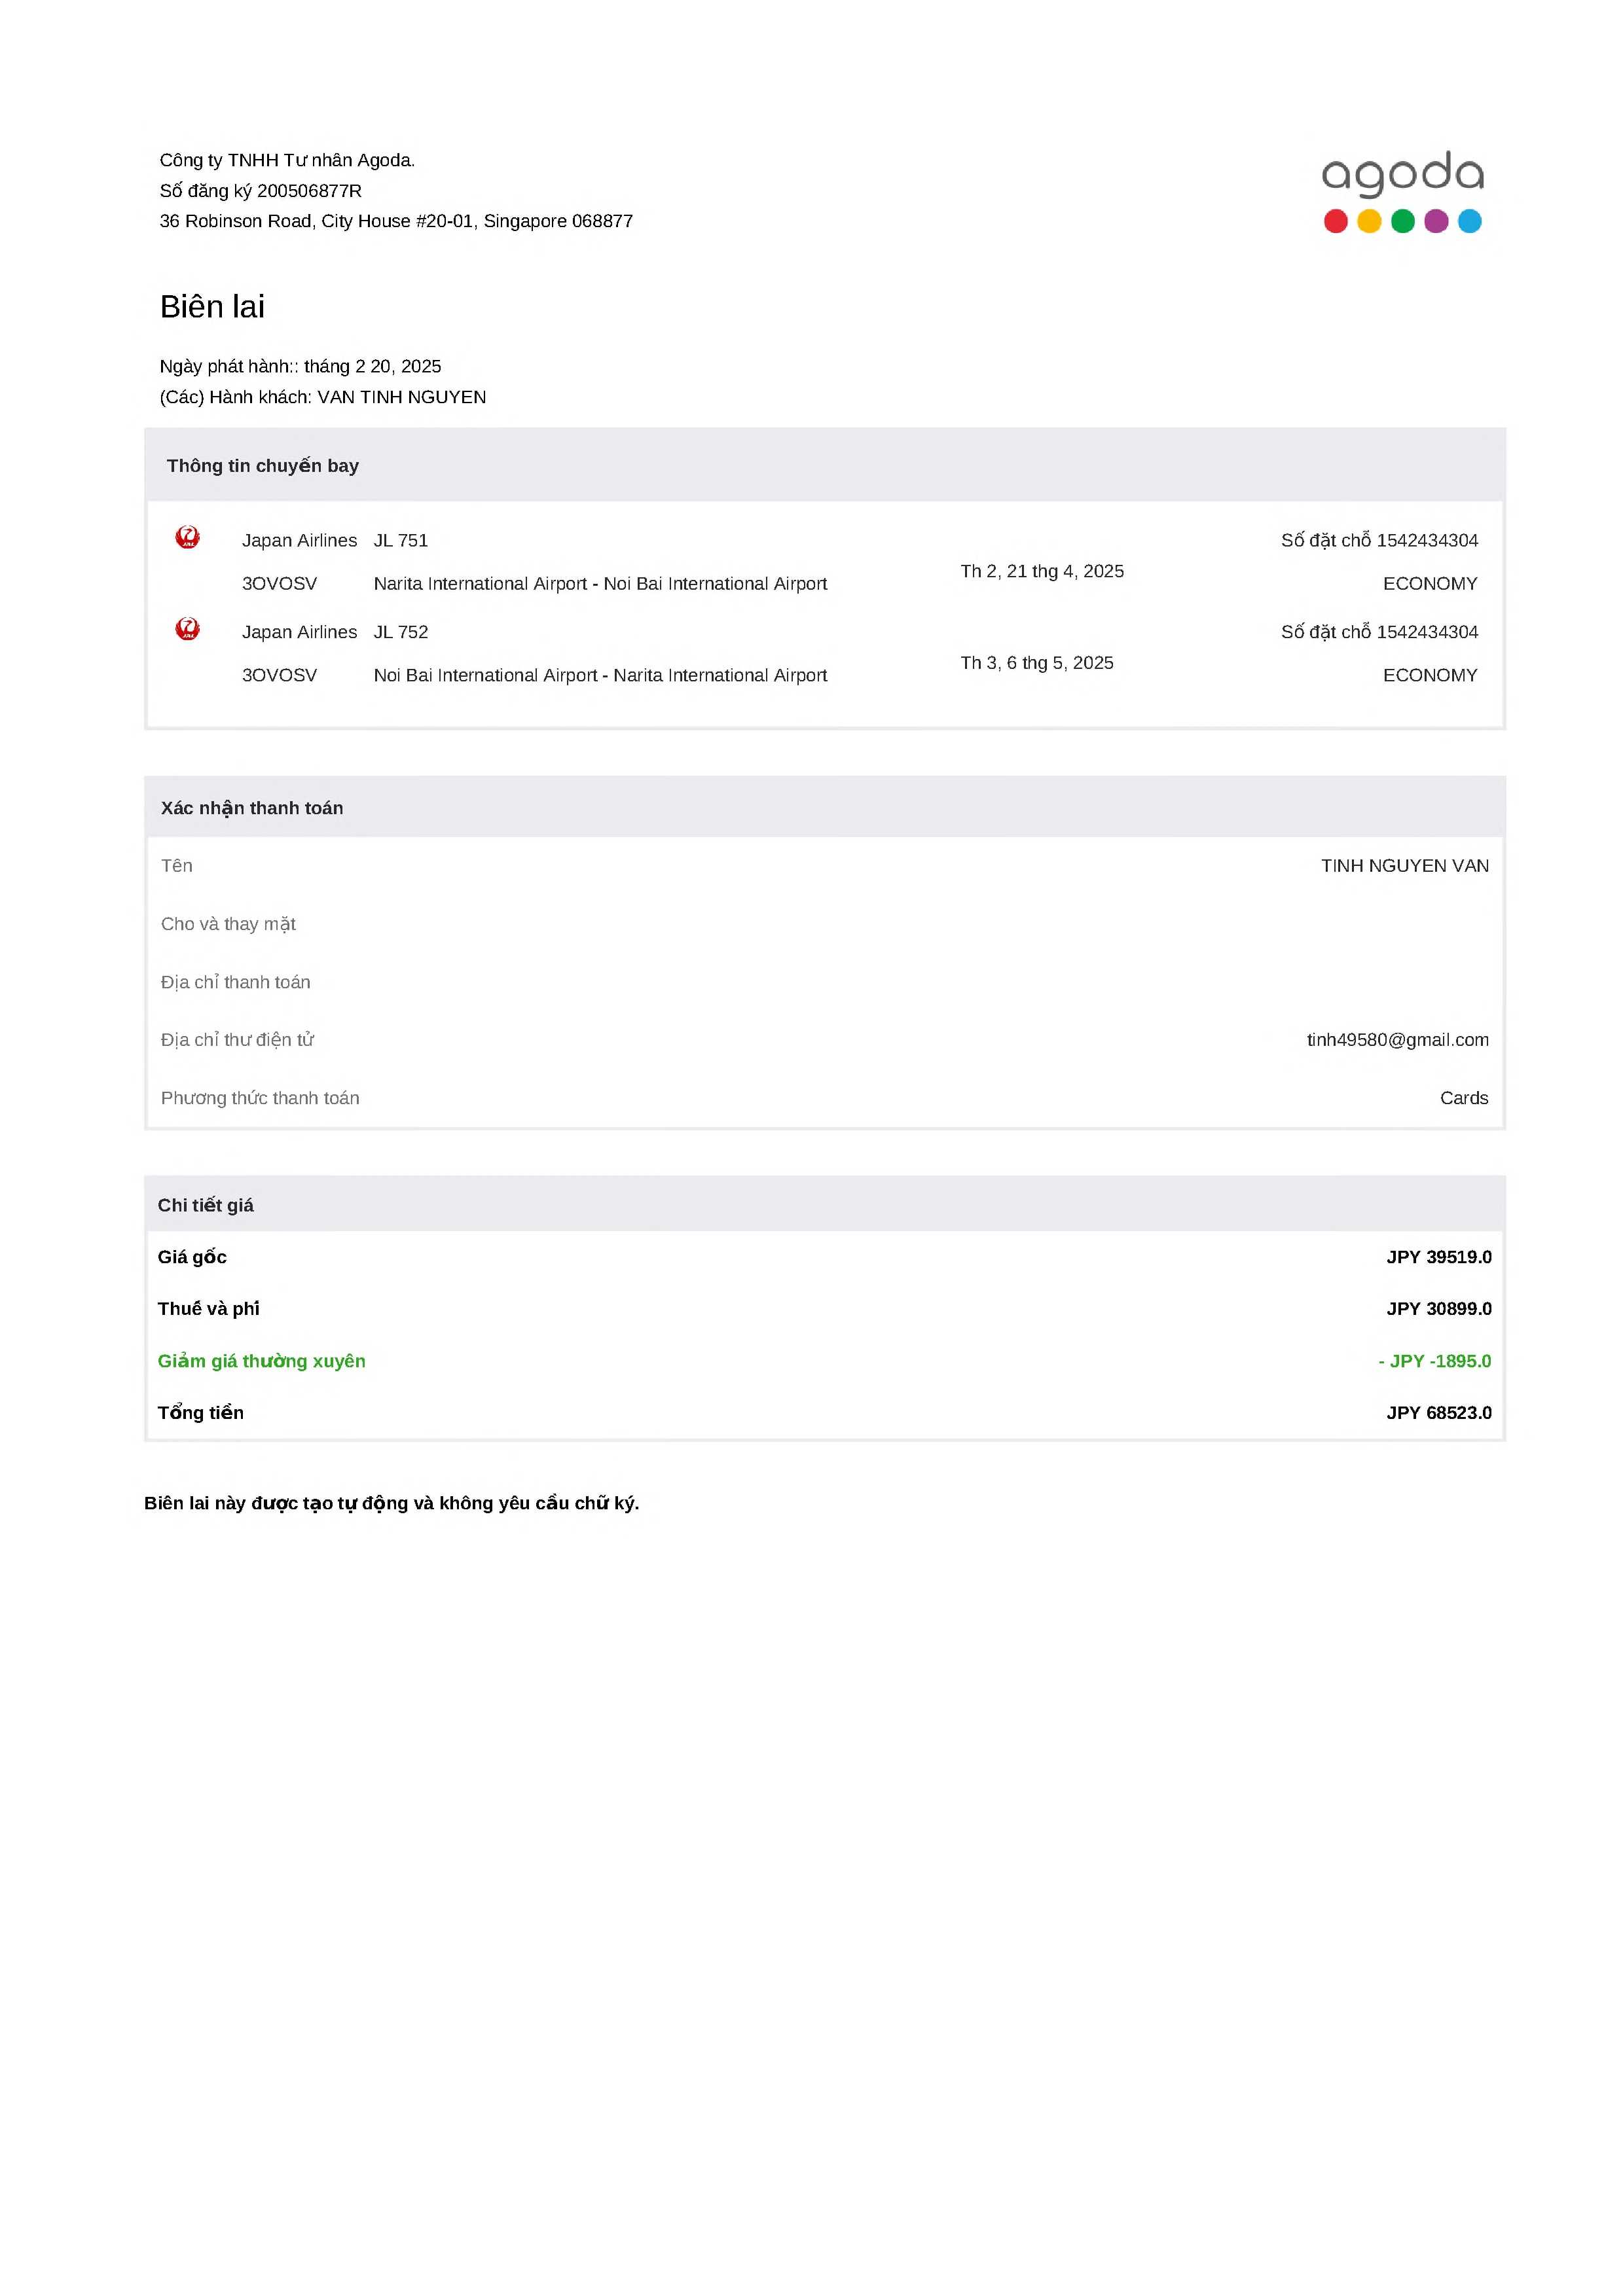Click the email tinh49580@gmail.com
The image size is (1623, 2296).
(1397, 1040)
